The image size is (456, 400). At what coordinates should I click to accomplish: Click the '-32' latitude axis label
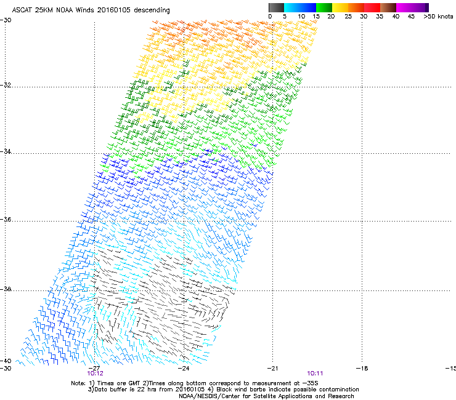coord(6,85)
